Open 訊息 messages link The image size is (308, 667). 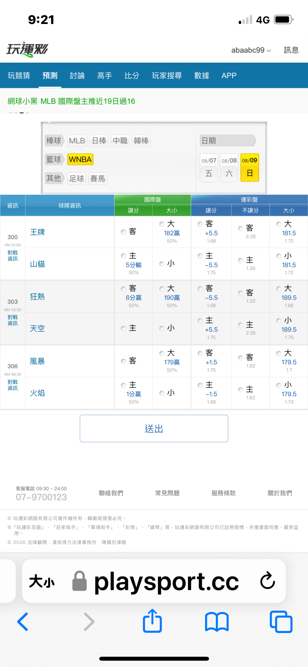(x=291, y=50)
